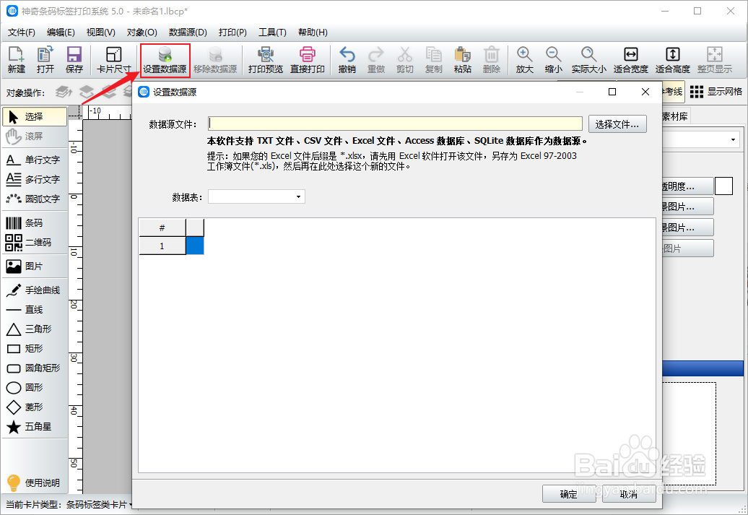The height and width of the screenshot is (515, 748).
Task: Open 使用说明 help lightbulb
Action: [33, 483]
